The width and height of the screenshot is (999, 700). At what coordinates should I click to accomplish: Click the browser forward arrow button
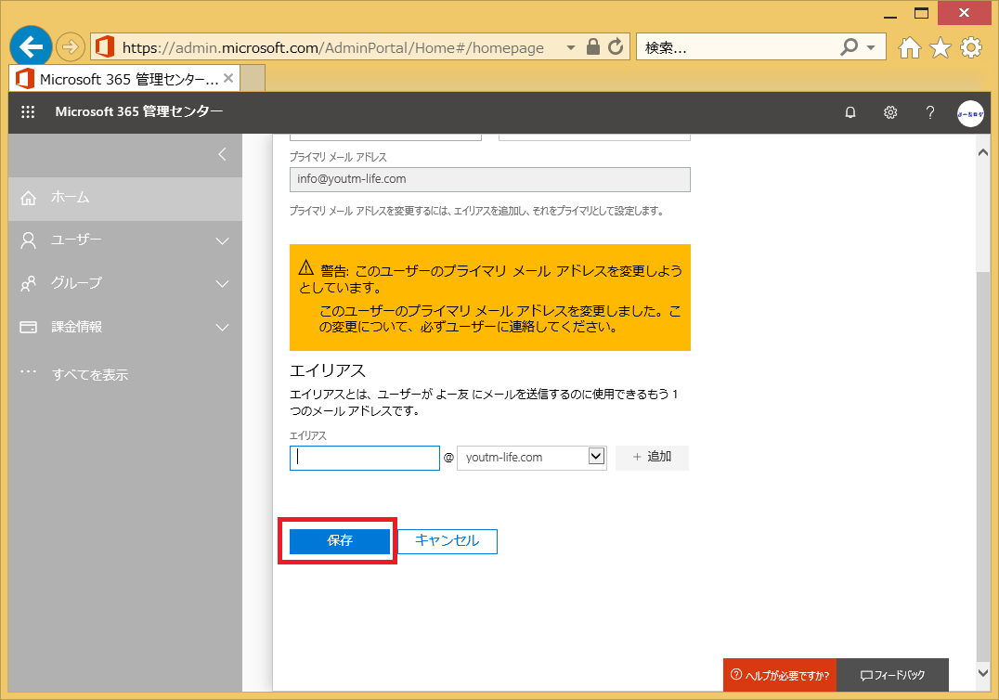[x=70, y=46]
